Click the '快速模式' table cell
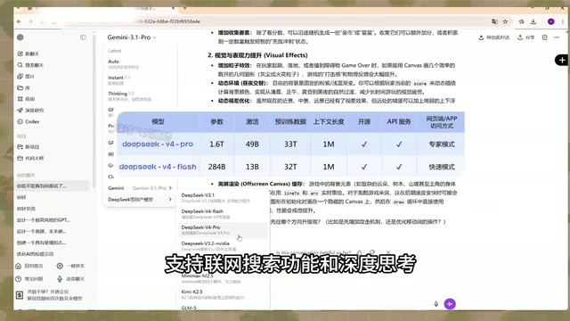 pos(442,167)
